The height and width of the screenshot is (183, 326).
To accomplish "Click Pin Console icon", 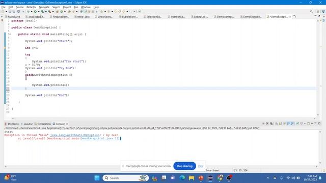I will click(297, 124).
